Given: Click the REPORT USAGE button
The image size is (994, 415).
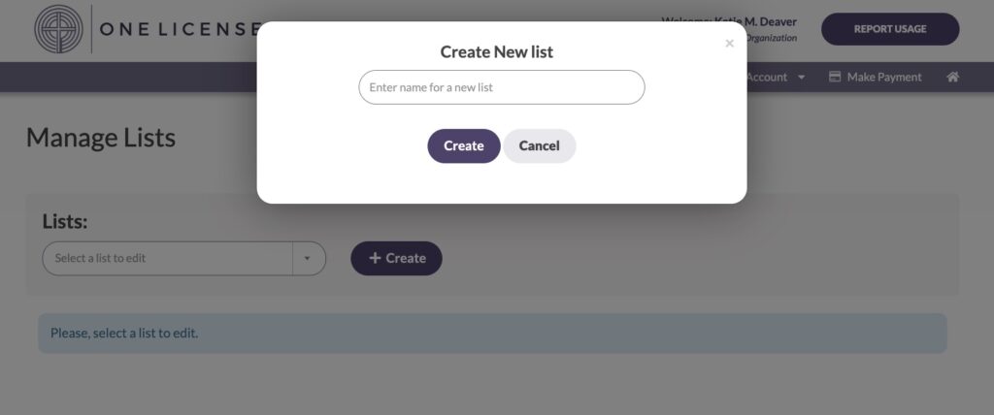Looking at the screenshot, I should (890, 29).
